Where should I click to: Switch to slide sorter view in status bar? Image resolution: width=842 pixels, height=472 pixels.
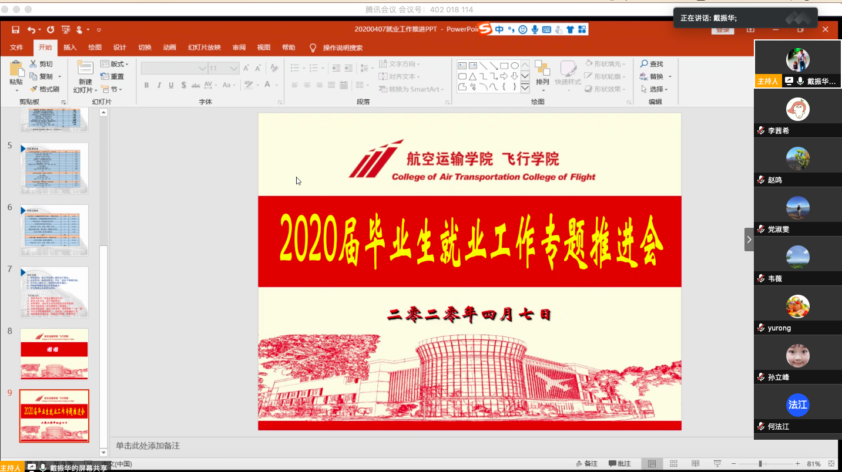[673, 464]
